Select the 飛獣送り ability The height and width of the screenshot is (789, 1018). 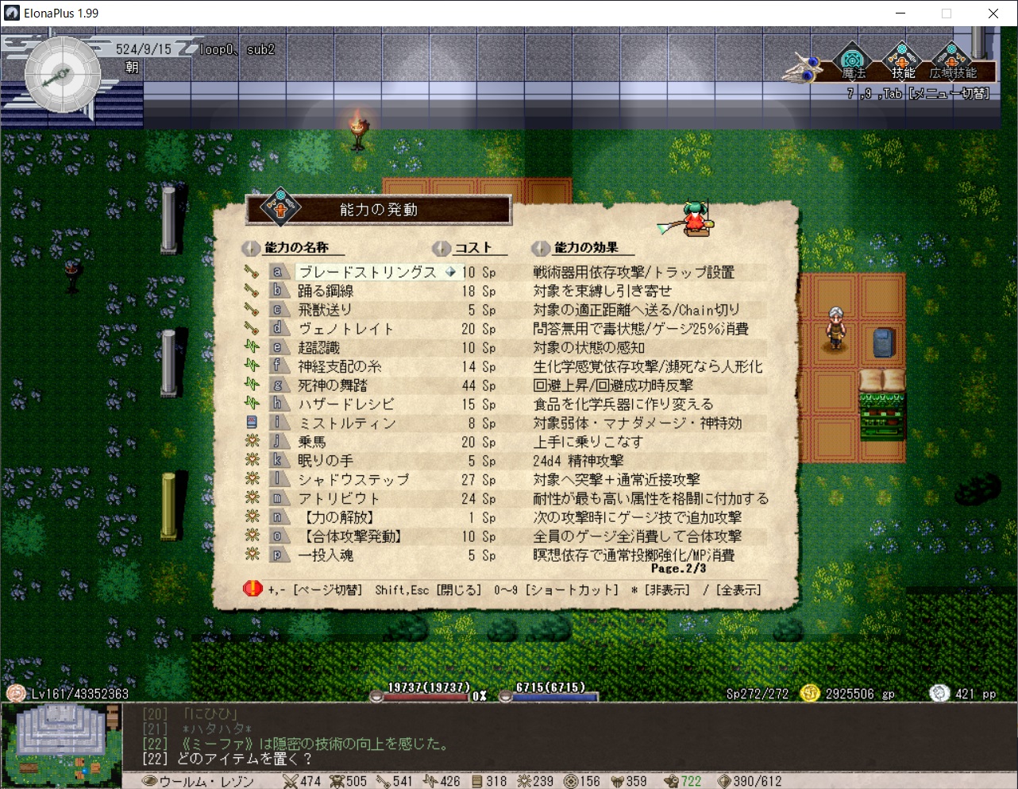click(325, 310)
